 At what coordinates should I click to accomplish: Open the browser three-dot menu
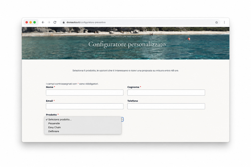[224, 22]
